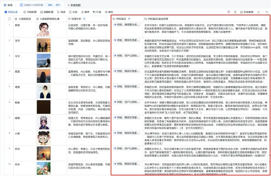Toggle the select-all header checkbox
This screenshot has width=271, height=176.
click(x=9, y=19)
